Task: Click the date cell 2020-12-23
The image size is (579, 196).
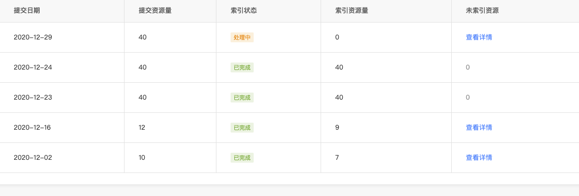Action: pyautogui.click(x=33, y=97)
